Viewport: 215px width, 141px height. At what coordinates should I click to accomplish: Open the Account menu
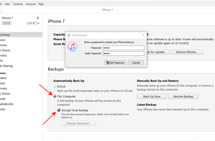(x=30, y=4)
